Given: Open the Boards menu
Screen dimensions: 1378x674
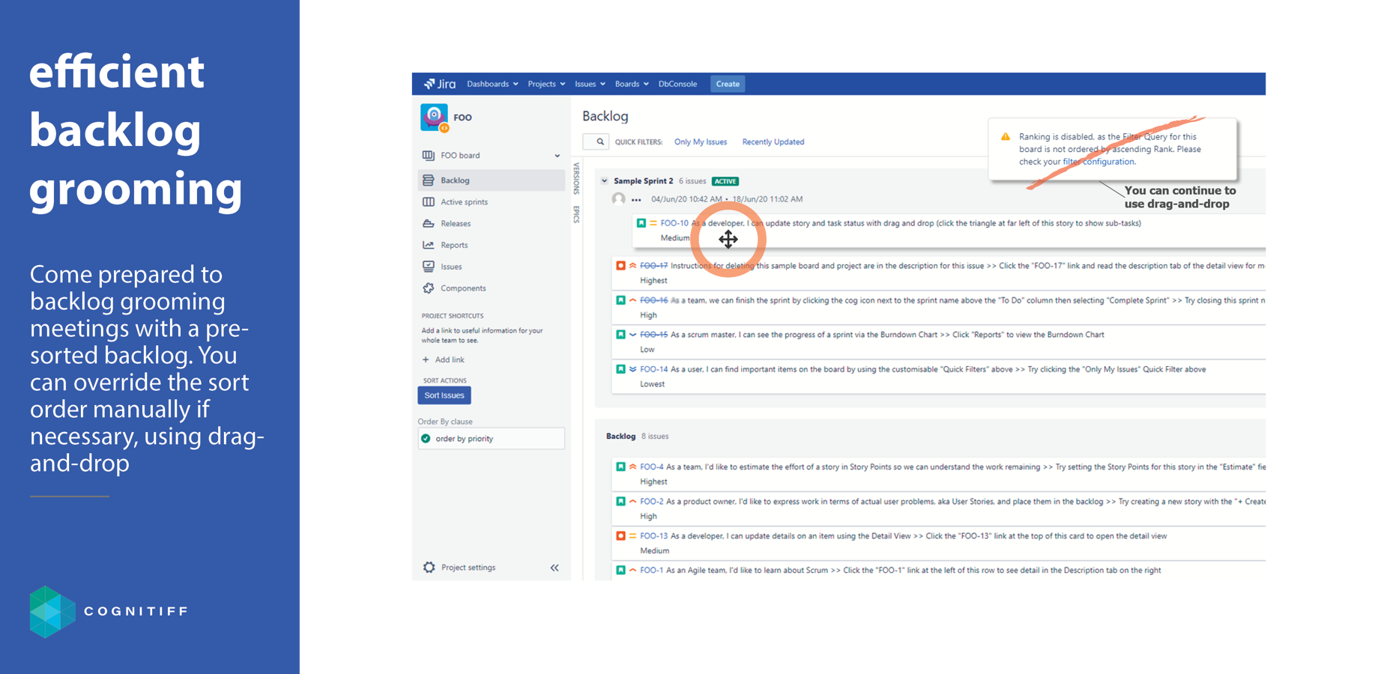Looking at the screenshot, I should 632,84.
